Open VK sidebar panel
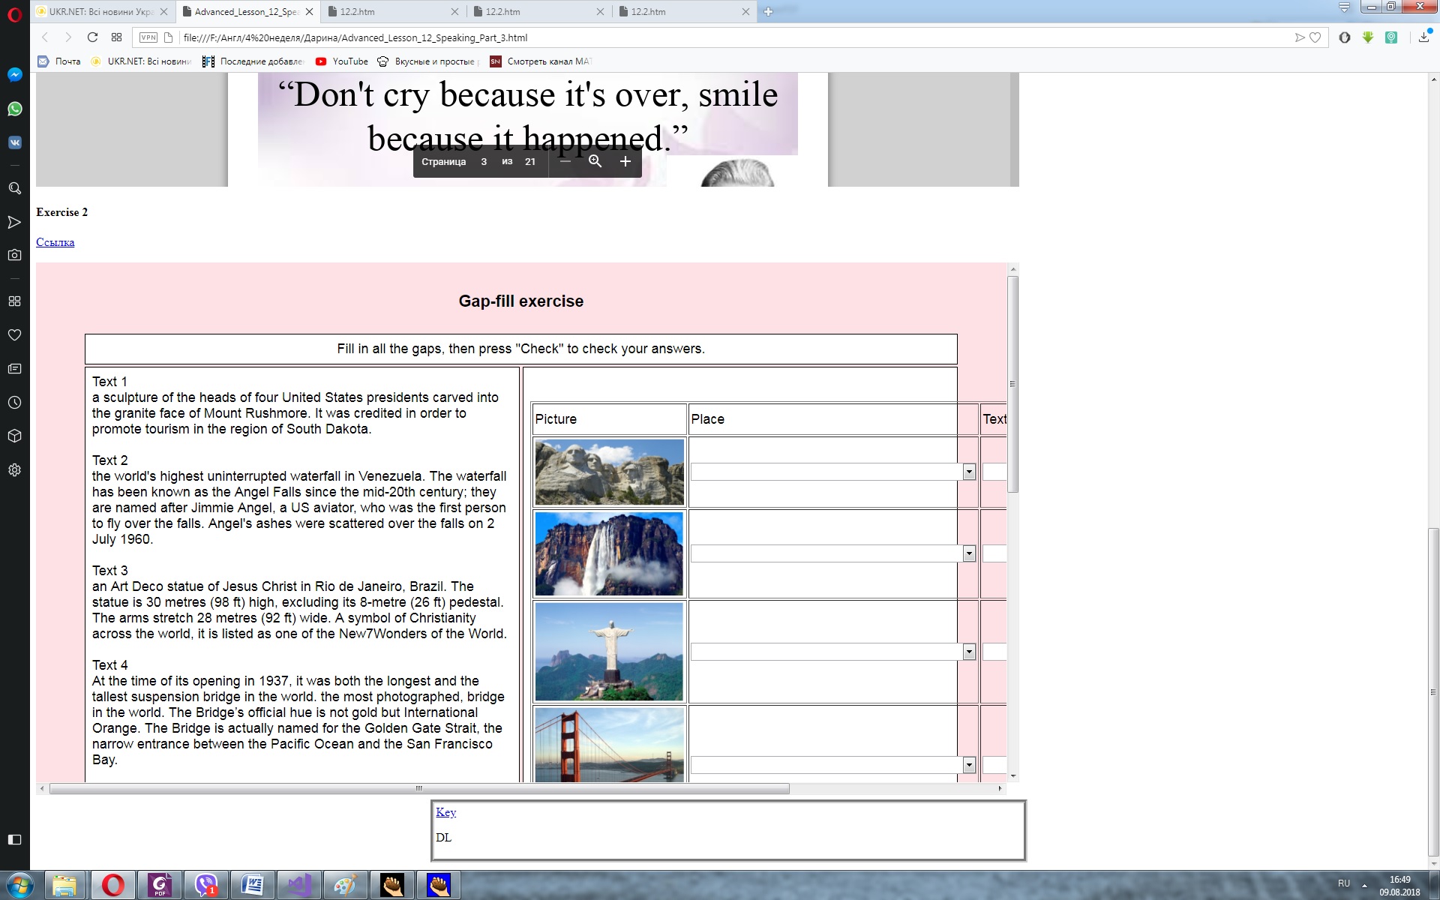 [14, 142]
